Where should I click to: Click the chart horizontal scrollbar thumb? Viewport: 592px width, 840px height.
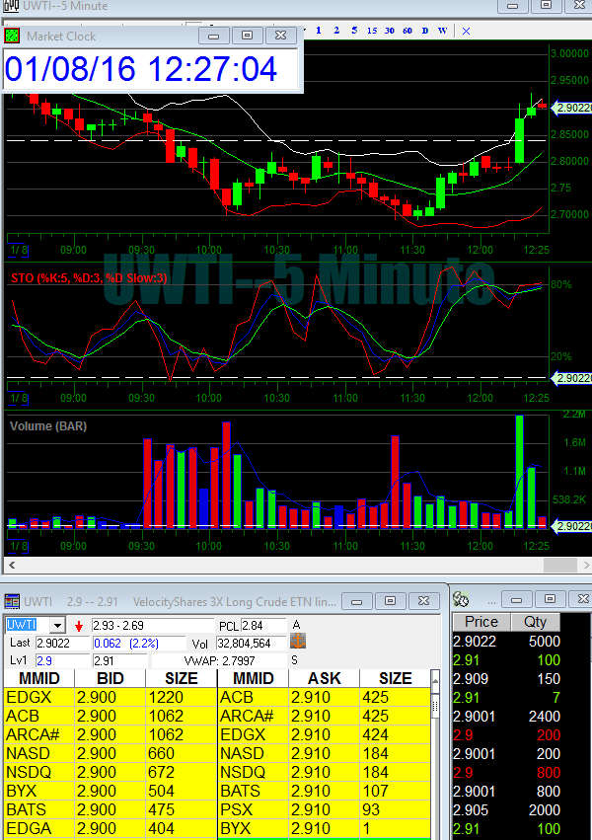(x=559, y=565)
